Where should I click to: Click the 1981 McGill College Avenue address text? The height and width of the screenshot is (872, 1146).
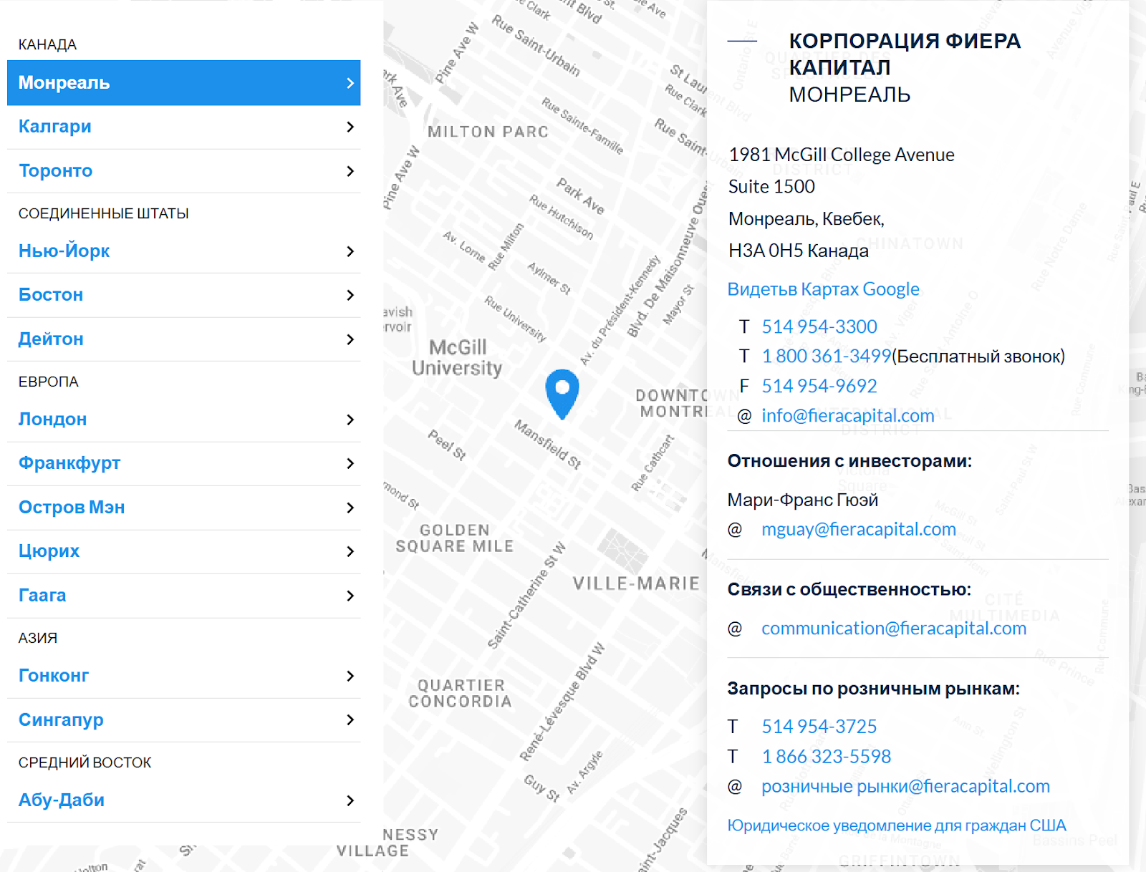point(841,155)
